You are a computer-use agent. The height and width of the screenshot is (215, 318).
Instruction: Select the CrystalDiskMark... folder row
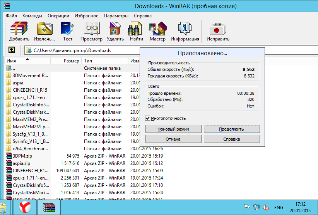73,112
